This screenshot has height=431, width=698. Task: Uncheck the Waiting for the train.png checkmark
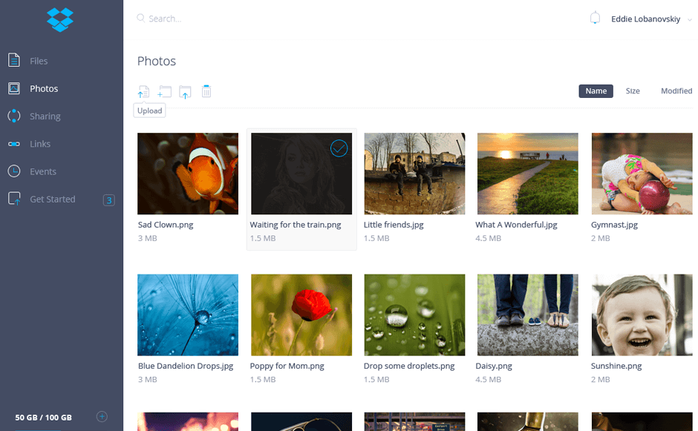(339, 148)
